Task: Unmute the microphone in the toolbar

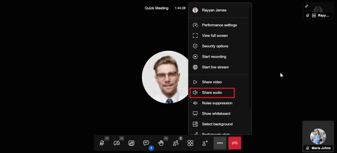Action: [x=102, y=143]
